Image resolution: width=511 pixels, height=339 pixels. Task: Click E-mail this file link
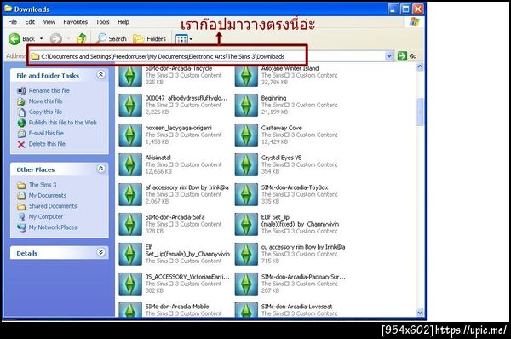point(46,133)
